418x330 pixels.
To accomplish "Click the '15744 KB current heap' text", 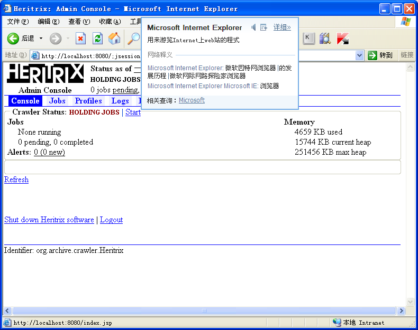I will [x=333, y=142].
